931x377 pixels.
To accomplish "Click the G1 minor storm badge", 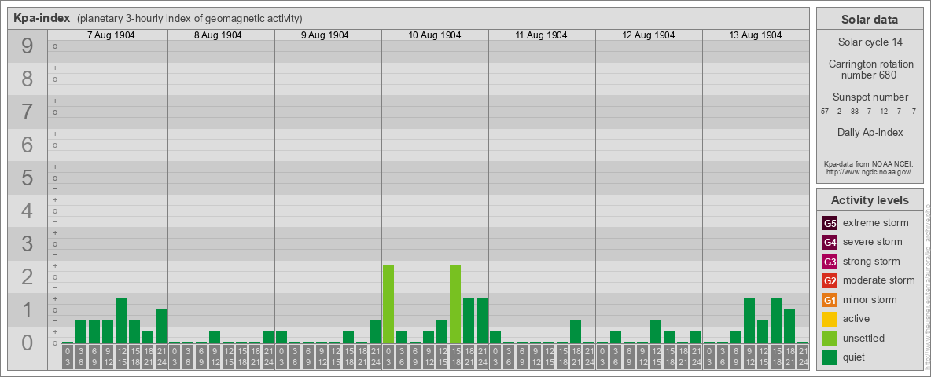I will click(830, 300).
